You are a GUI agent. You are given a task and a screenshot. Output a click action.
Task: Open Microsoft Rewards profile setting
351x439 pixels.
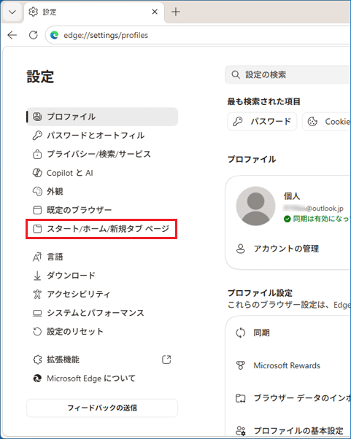pyautogui.click(x=288, y=365)
